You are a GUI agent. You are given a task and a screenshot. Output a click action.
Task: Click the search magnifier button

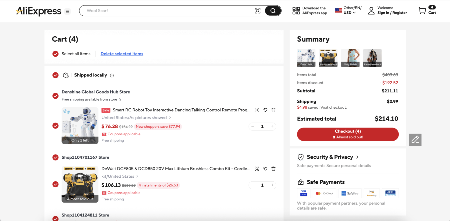(x=273, y=11)
